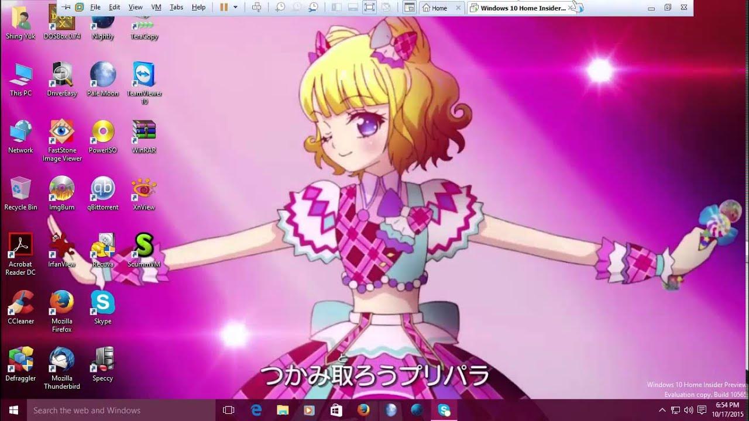This screenshot has width=749, height=421.
Task: Open the VM menu
Action: (x=156, y=7)
